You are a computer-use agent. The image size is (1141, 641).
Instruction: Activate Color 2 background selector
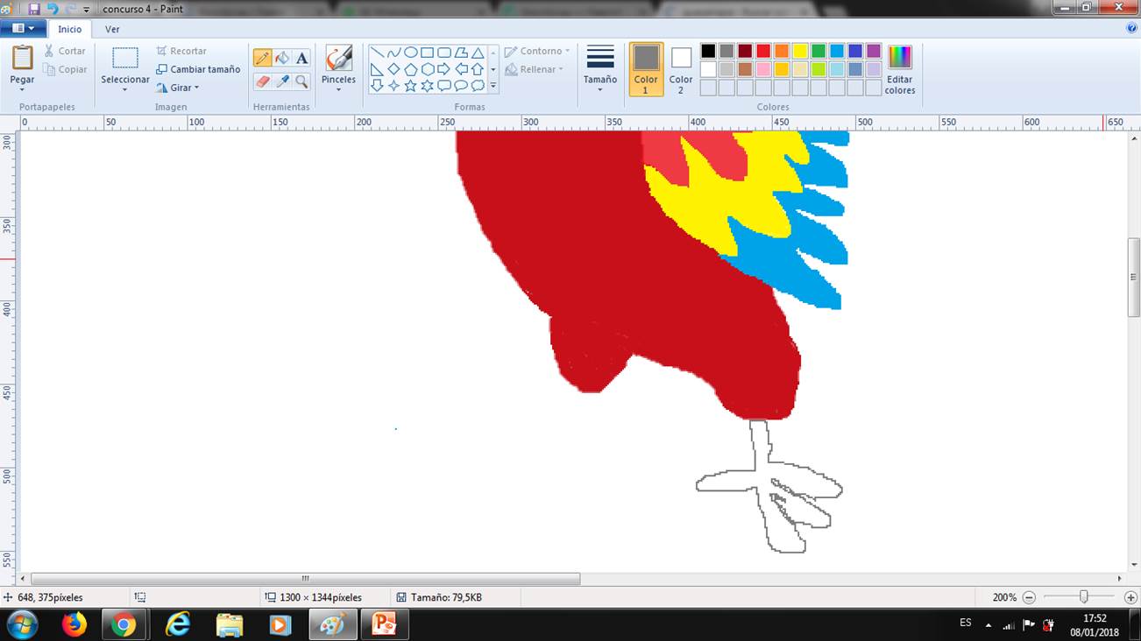click(x=681, y=69)
